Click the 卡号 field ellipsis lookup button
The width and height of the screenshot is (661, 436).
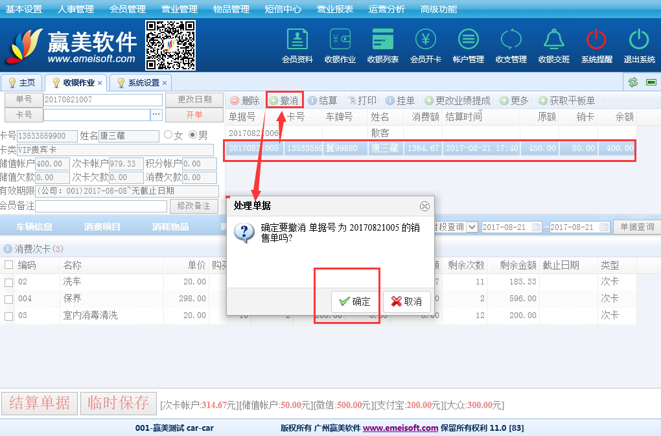[x=156, y=115]
